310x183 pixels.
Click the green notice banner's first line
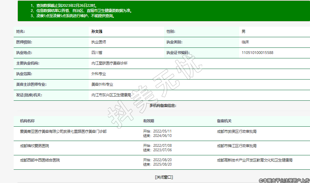[63, 6]
